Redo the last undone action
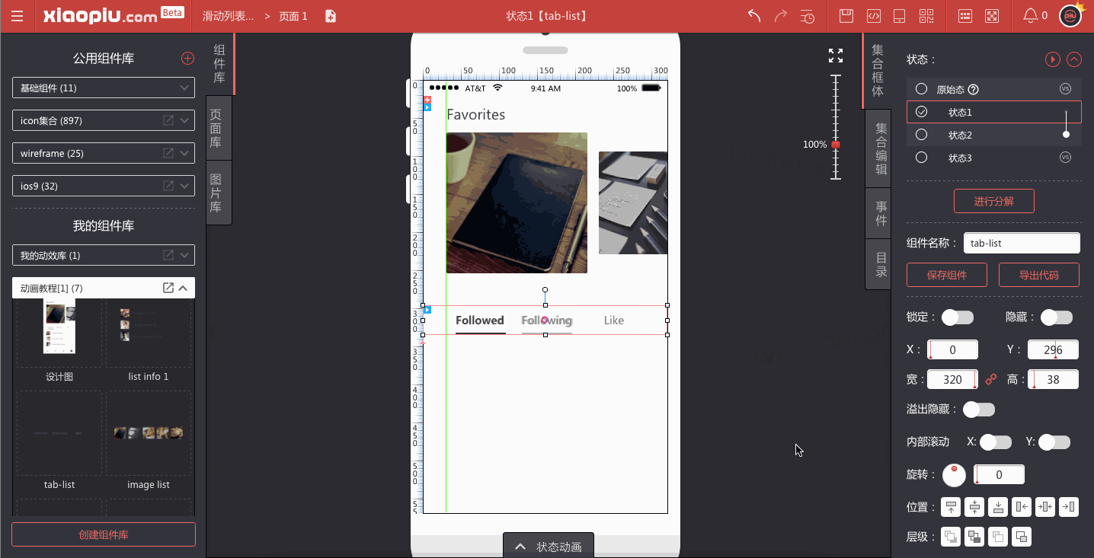The image size is (1094, 558). (781, 16)
